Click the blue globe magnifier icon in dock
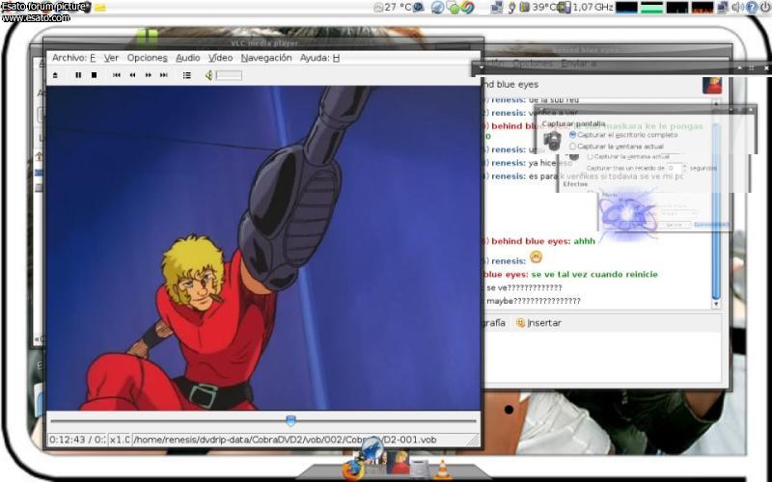772x482 pixels. (372, 449)
